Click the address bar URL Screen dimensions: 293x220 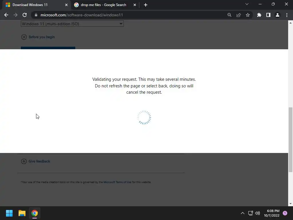82,15
